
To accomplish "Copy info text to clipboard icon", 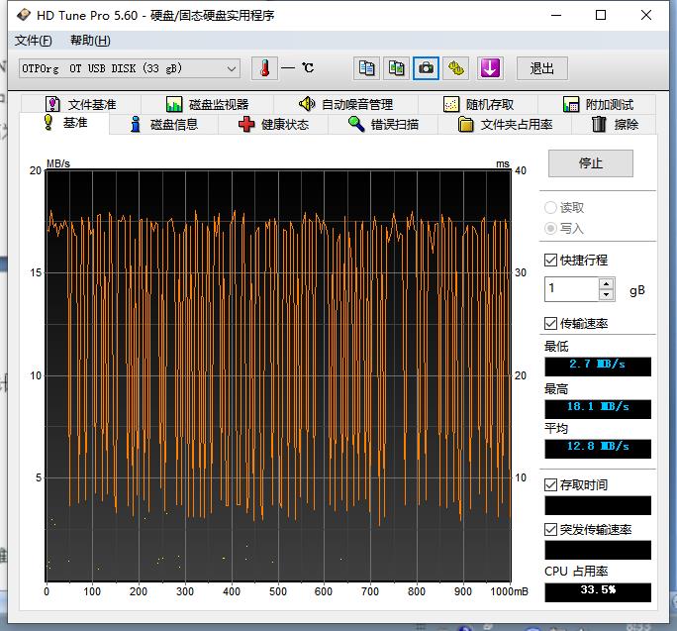I will [367, 68].
